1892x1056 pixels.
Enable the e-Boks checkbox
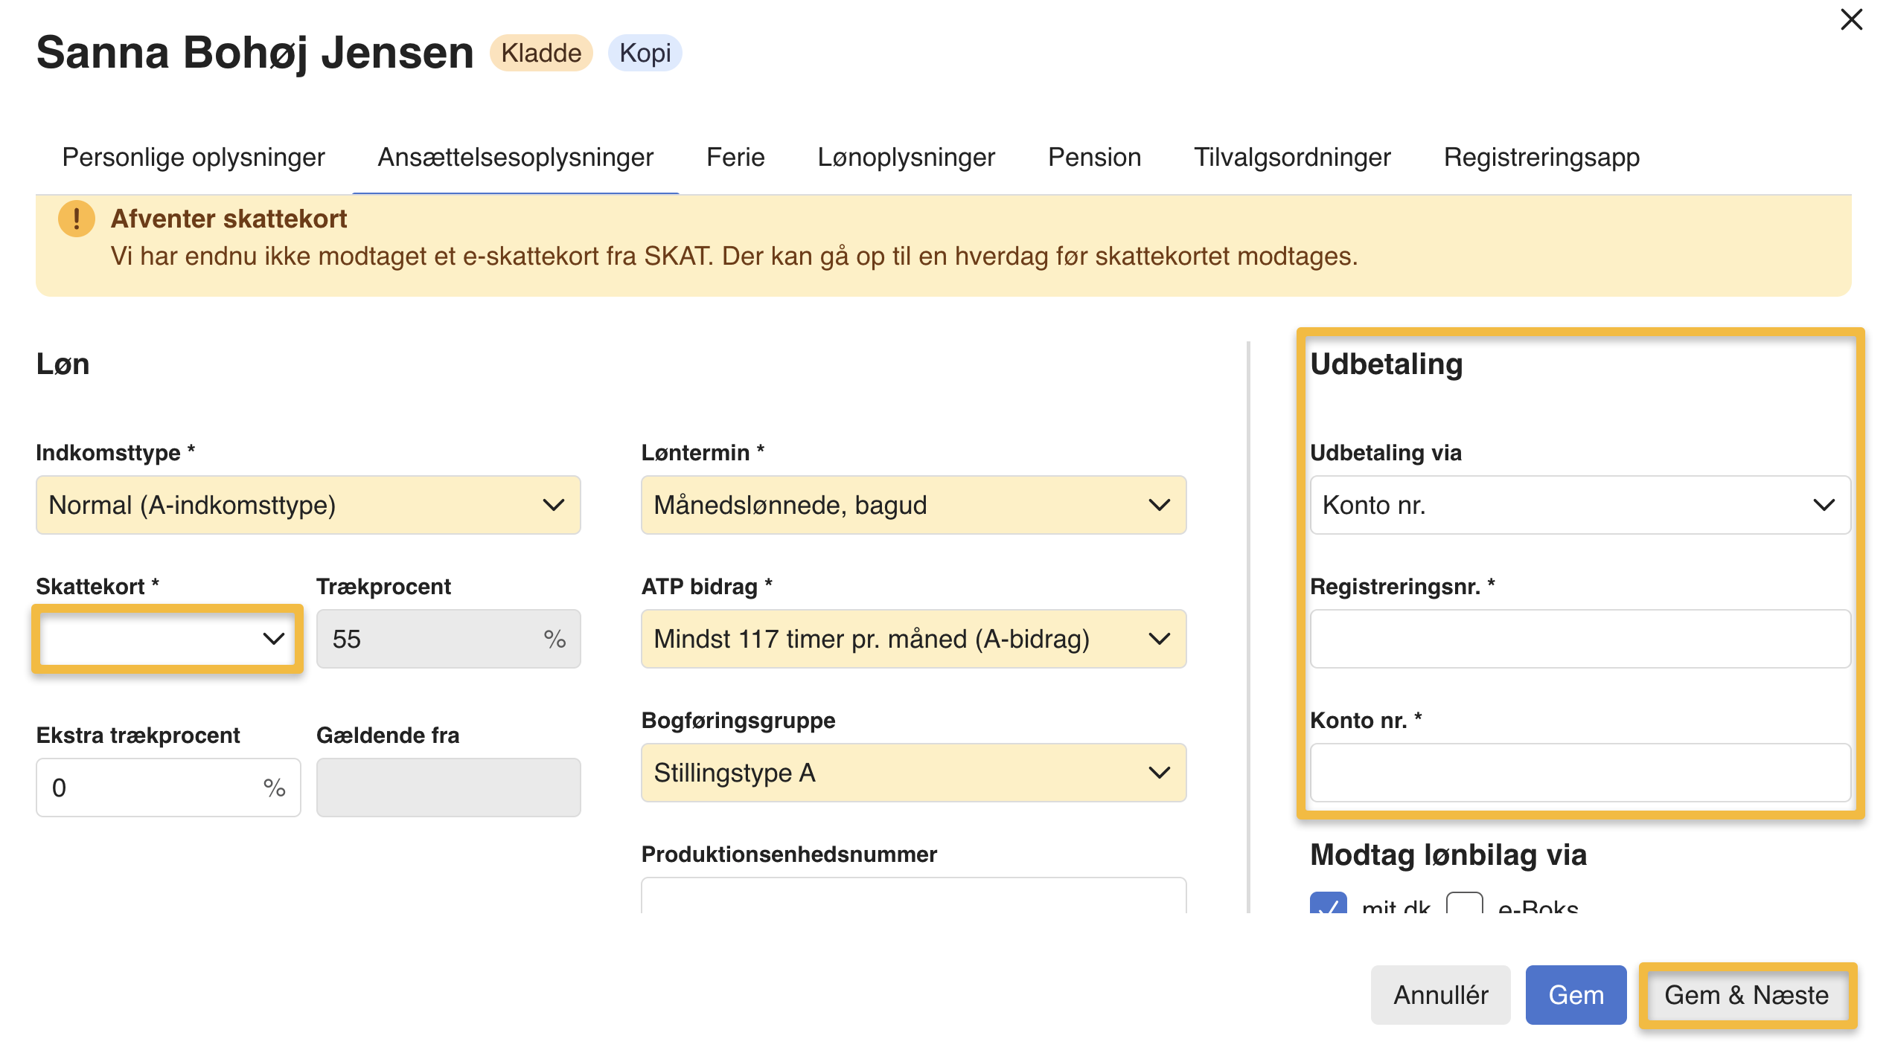(x=1464, y=904)
